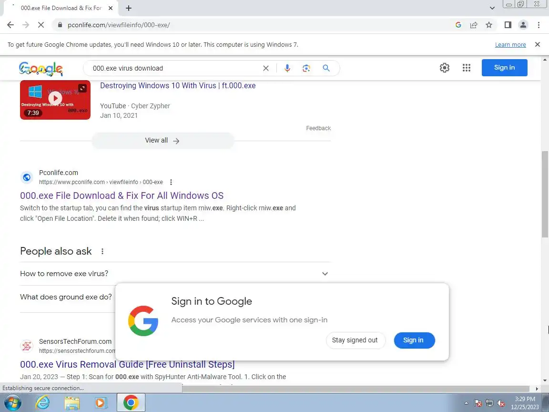Open Destroying Windows 10 With Virus link
549x412 pixels.
(x=178, y=85)
